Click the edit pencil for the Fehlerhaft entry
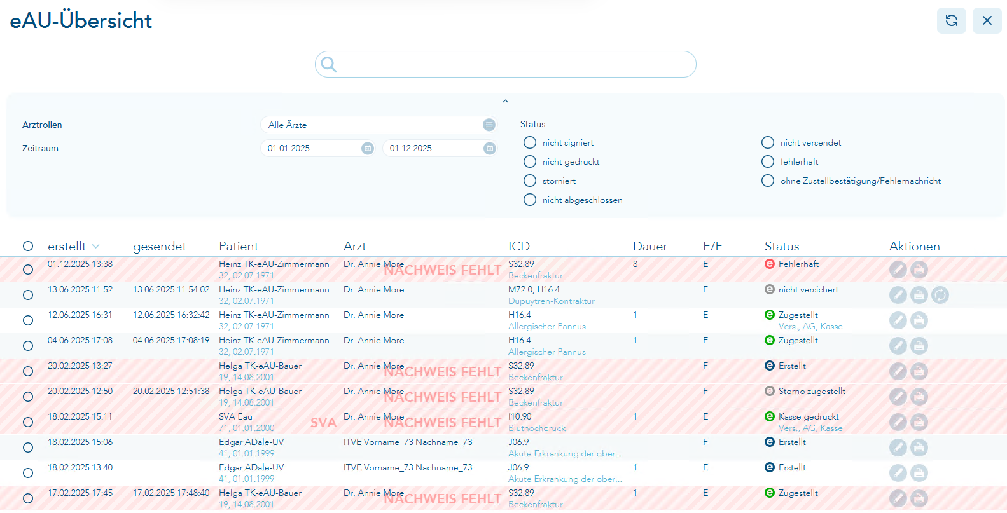 898,270
